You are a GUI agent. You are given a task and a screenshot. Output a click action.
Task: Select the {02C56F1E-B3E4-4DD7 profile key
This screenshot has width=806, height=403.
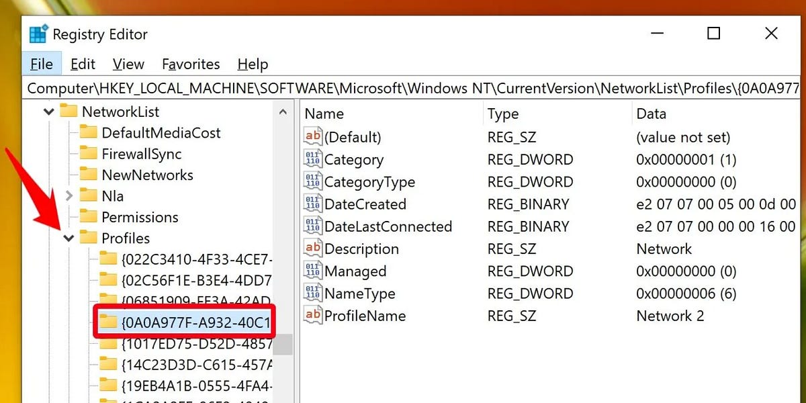(197, 280)
